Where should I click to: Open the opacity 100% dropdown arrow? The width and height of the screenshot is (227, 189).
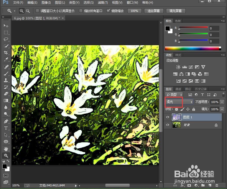point(222,102)
